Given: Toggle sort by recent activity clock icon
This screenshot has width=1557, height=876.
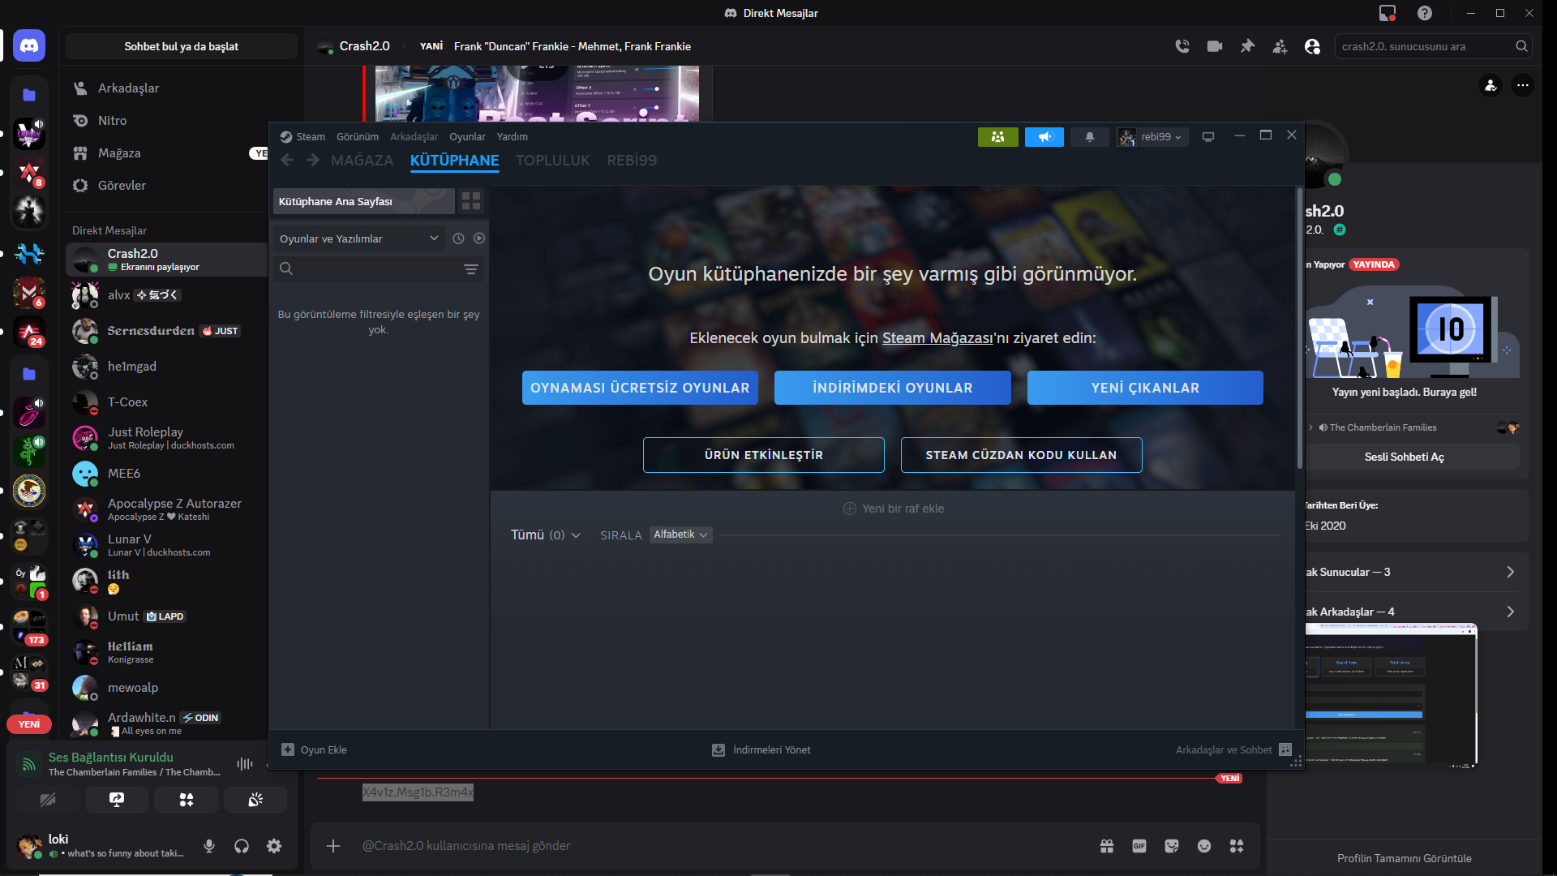Looking at the screenshot, I should [458, 238].
